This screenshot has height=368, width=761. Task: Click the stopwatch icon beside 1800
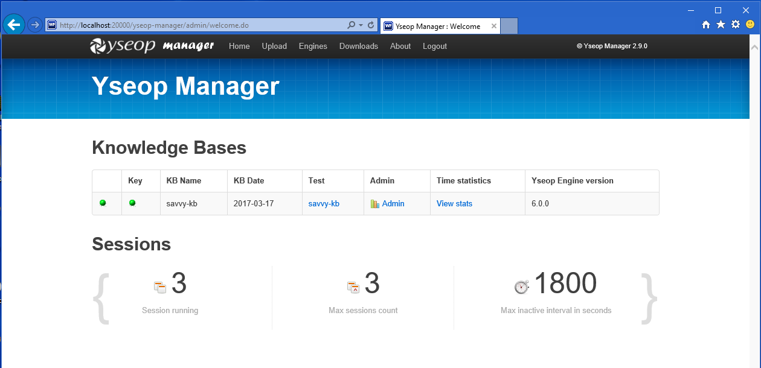pos(522,287)
